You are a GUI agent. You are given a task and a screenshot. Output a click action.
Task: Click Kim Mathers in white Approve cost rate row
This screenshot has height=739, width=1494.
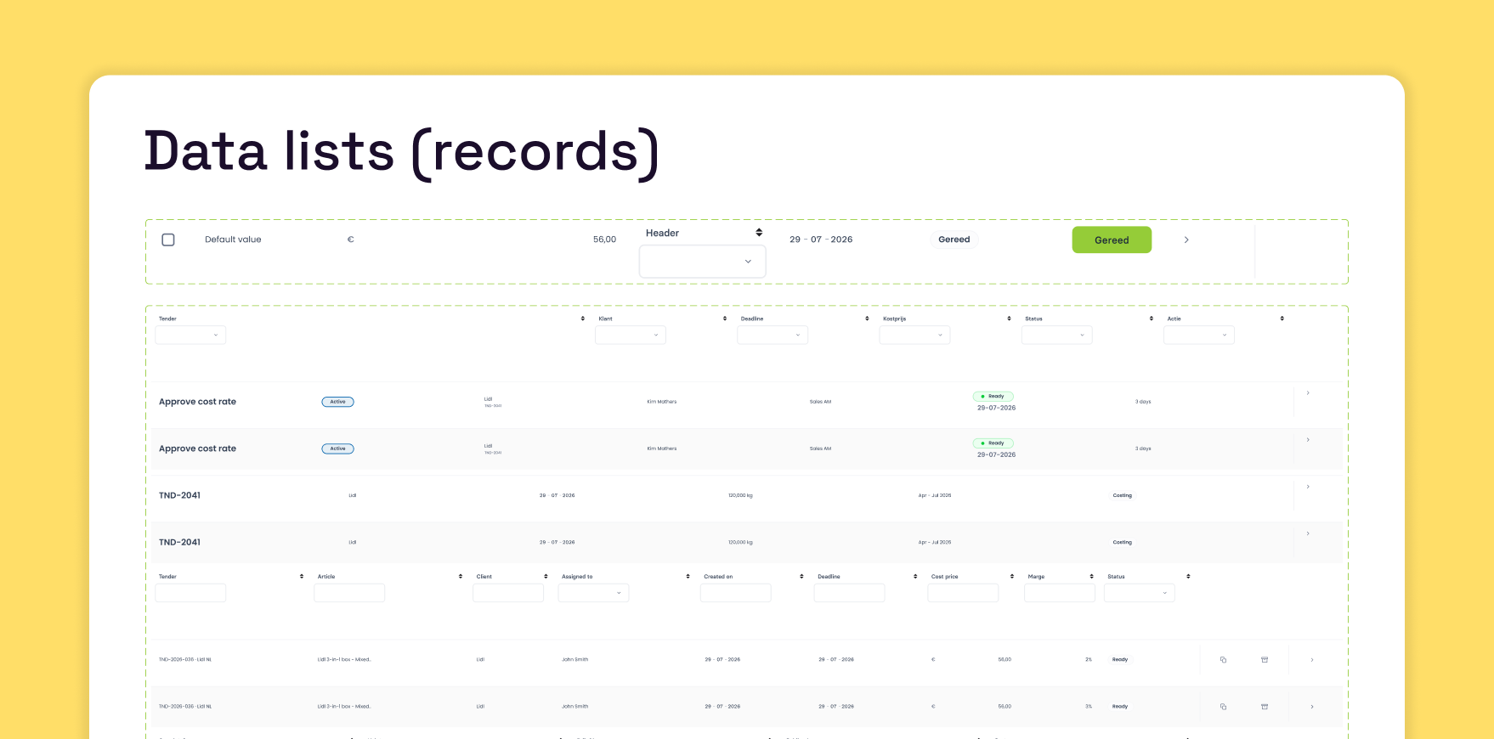662,402
